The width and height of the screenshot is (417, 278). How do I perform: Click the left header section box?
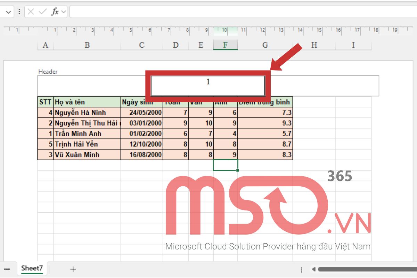(x=94, y=85)
